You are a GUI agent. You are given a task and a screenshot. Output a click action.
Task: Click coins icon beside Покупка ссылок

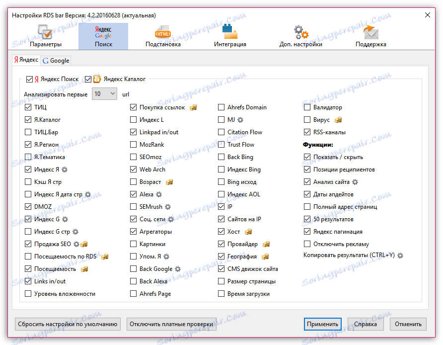[193, 107]
